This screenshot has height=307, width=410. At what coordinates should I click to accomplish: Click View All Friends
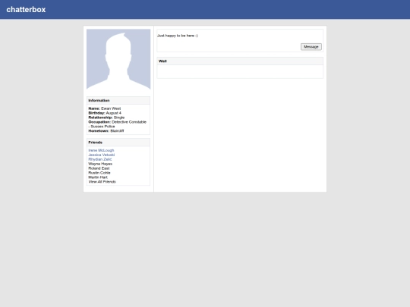coord(102,182)
